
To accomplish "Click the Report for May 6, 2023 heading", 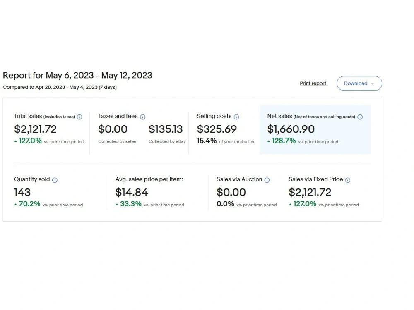I will pos(77,75).
